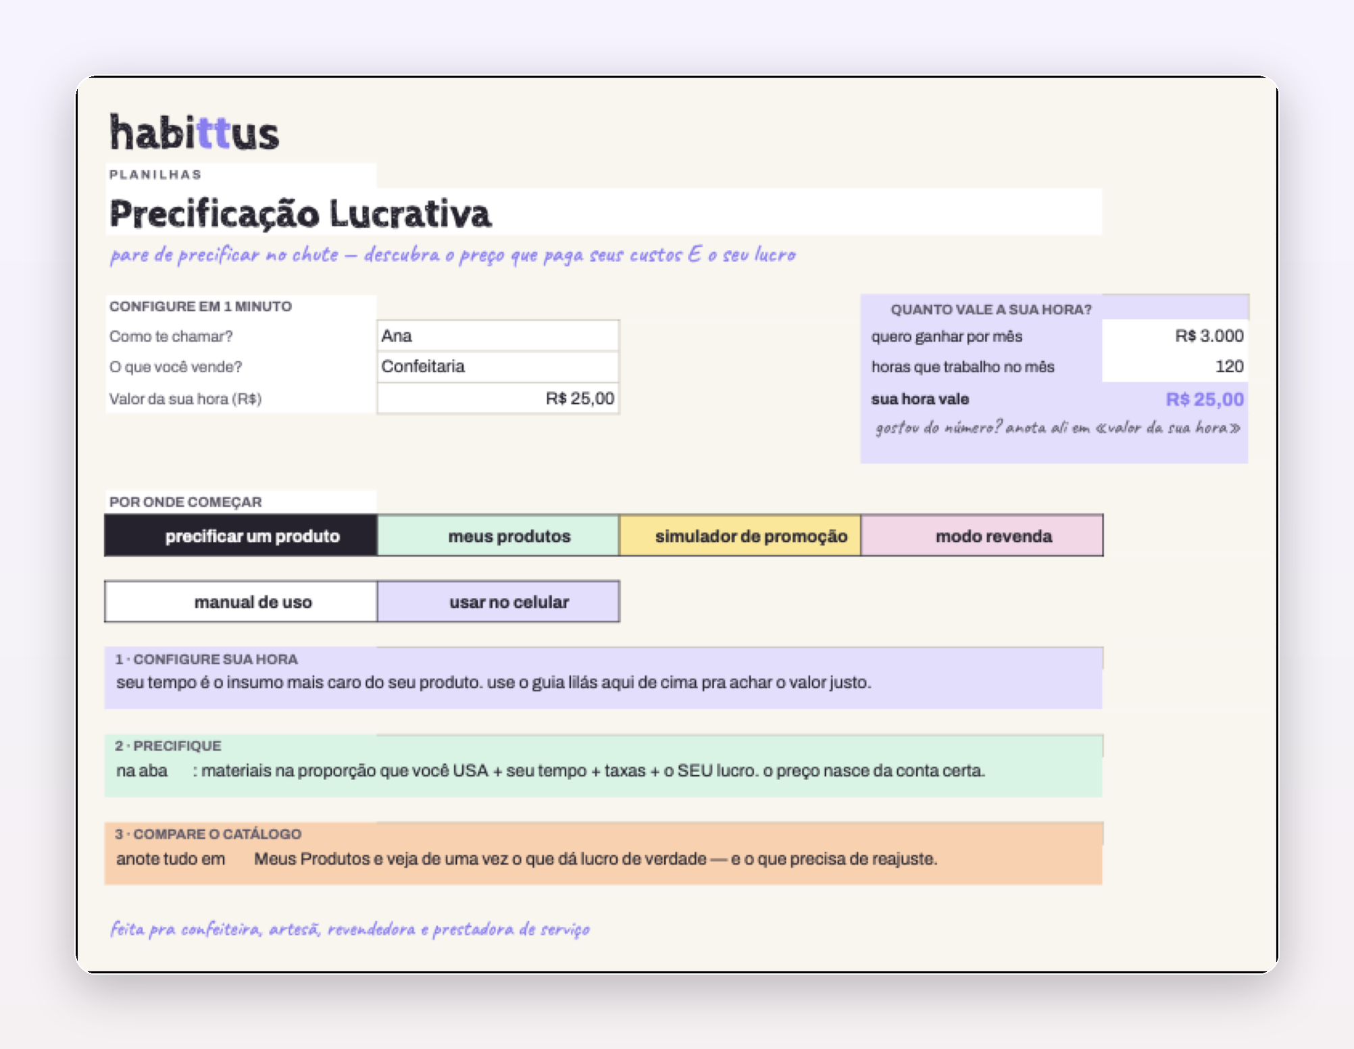This screenshot has width=1354, height=1049.
Task: Select the 'na aba : materiais' instruction text
Action: pyautogui.click(x=551, y=771)
